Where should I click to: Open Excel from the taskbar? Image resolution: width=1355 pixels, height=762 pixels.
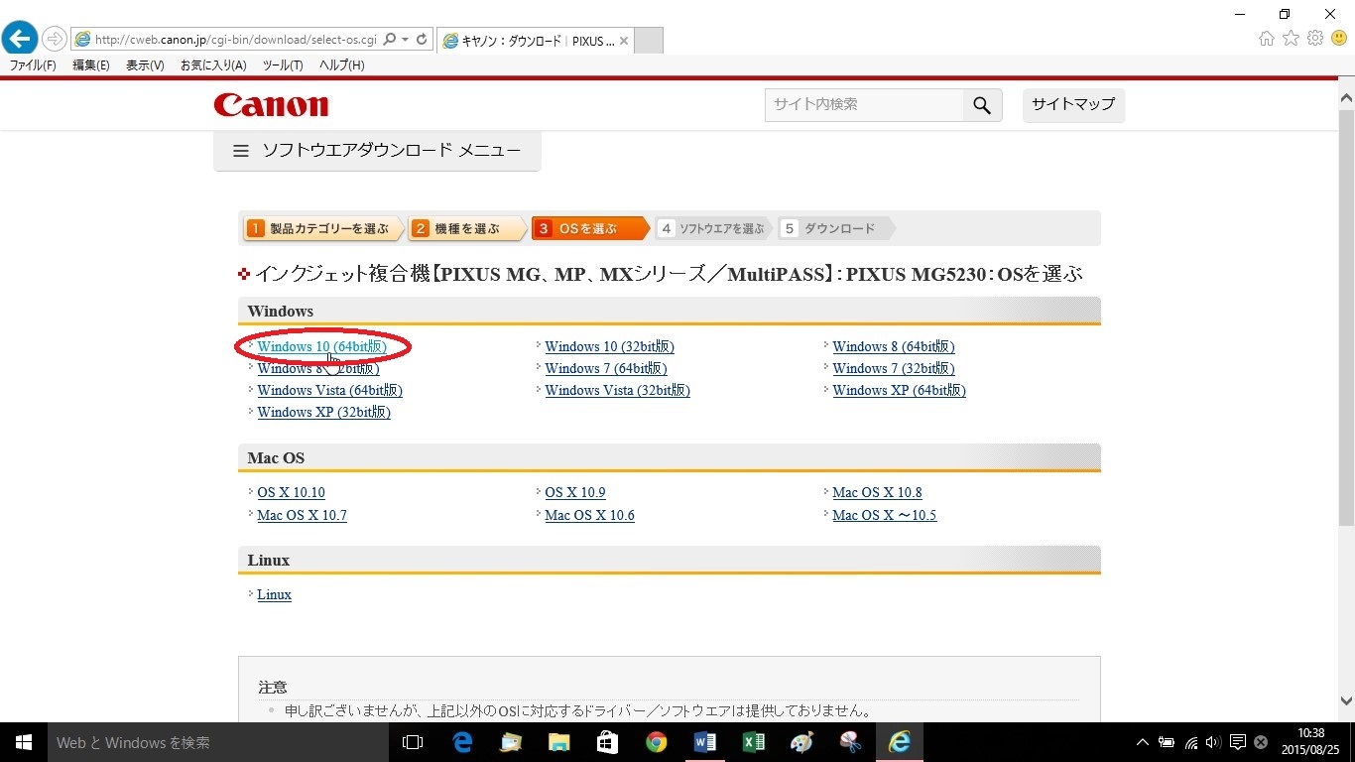pyautogui.click(x=753, y=742)
